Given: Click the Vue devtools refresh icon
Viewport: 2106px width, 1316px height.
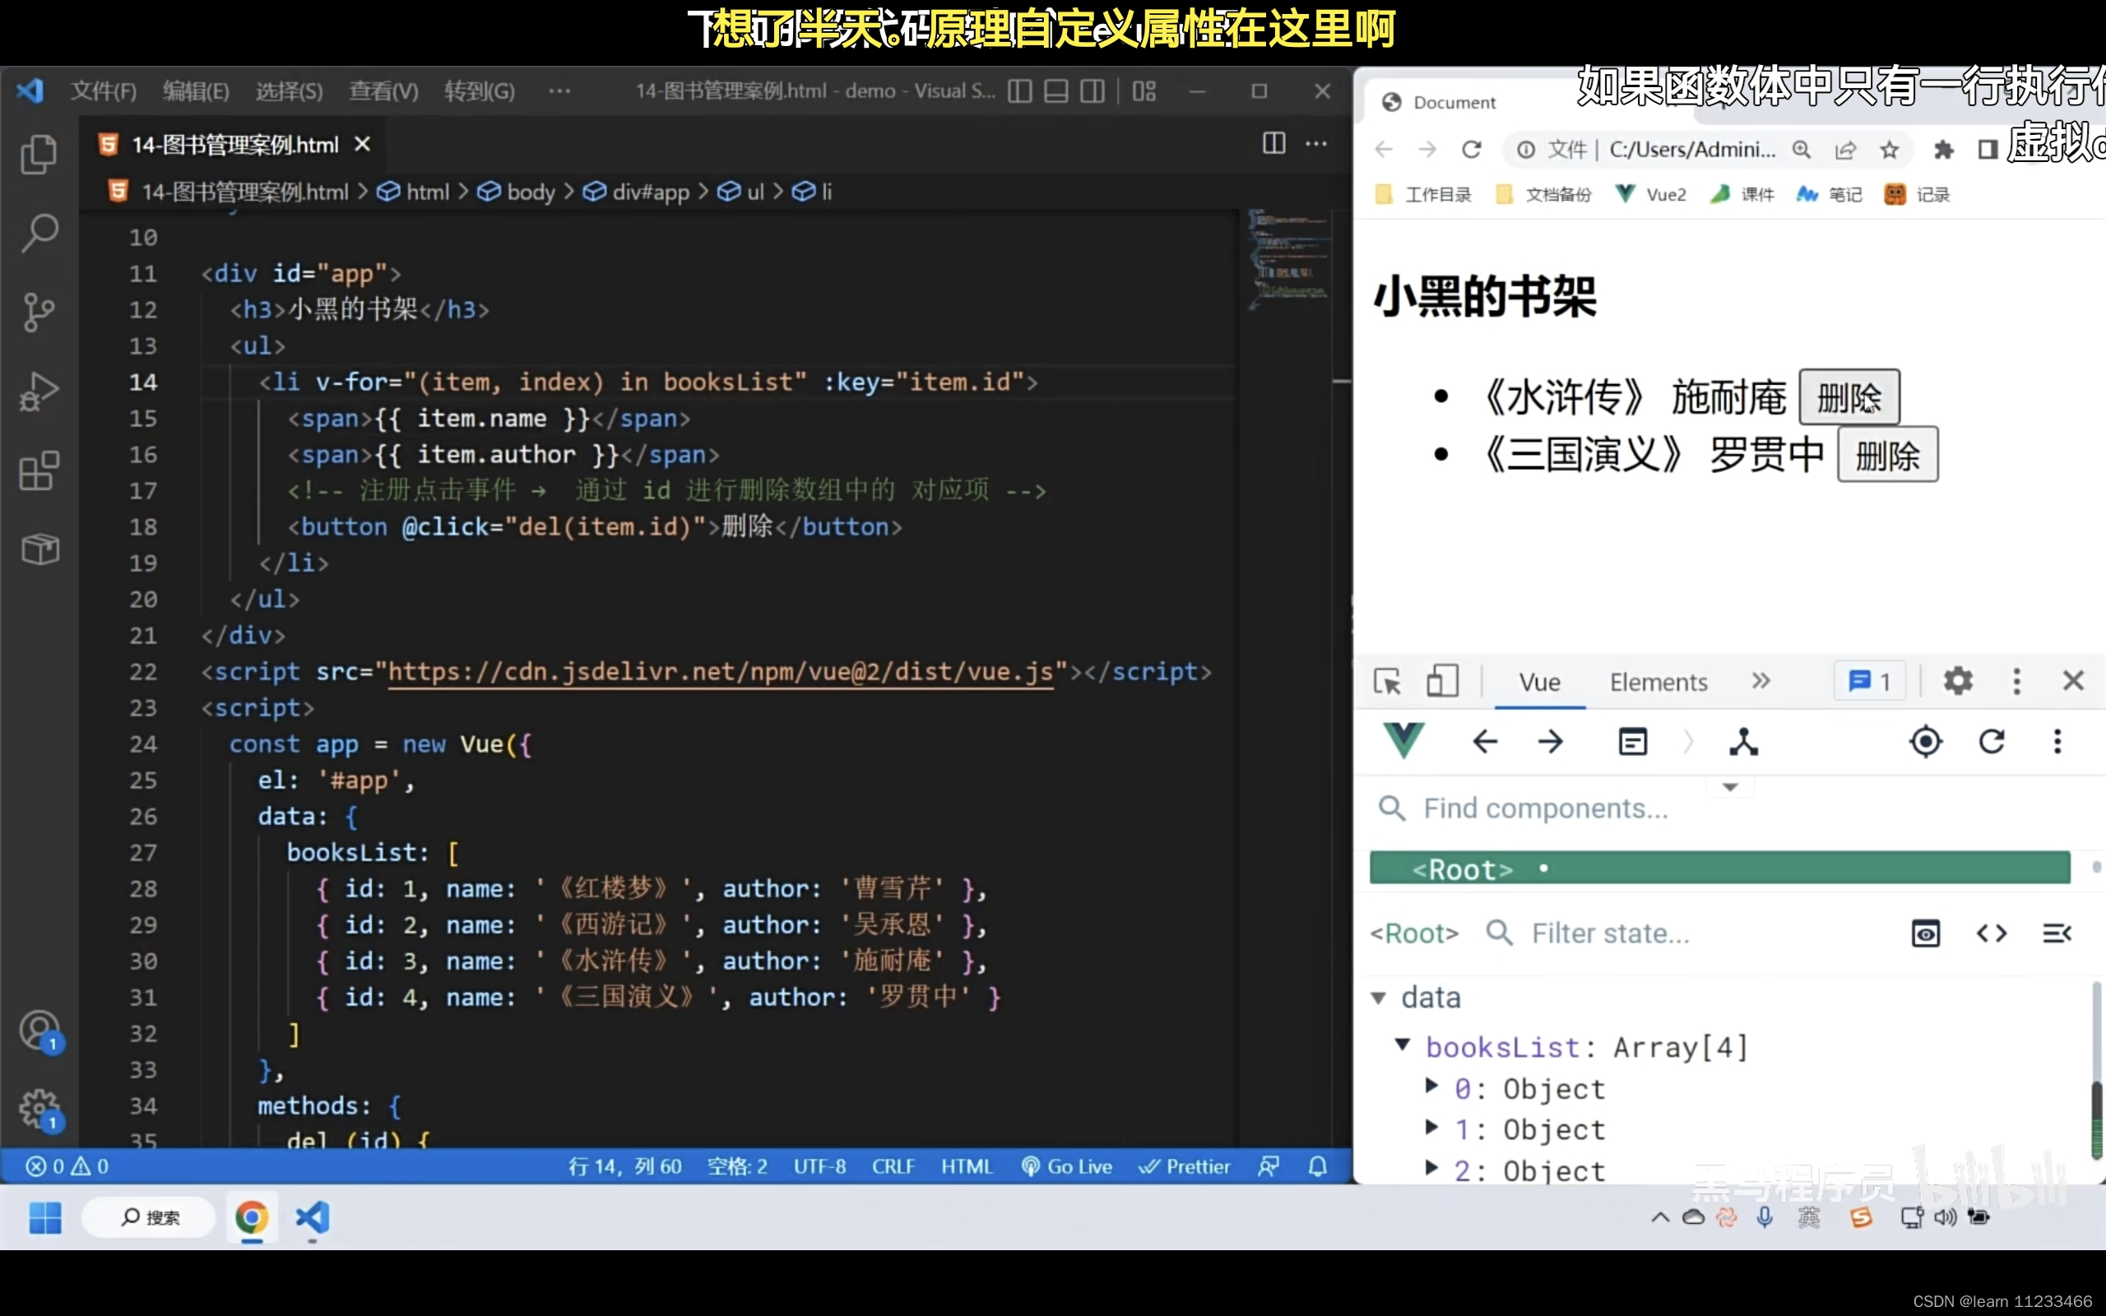Looking at the screenshot, I should click(1992, 743).
